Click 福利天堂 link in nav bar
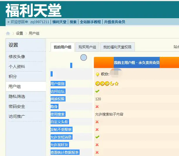 pyautogui.click(x=59, y=22)
